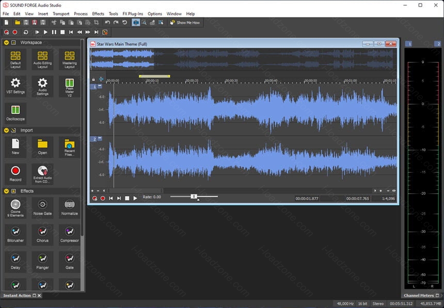Click the Recent Files folder icon
Screen dimensions: 444x308
(x=69, y=147)
